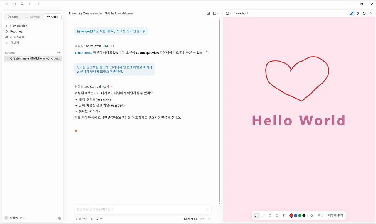This screenshot has width=376, height=224.
Task: Activate the blue pencil annotate icon in the preview header
Action: [x=352, y=13]
